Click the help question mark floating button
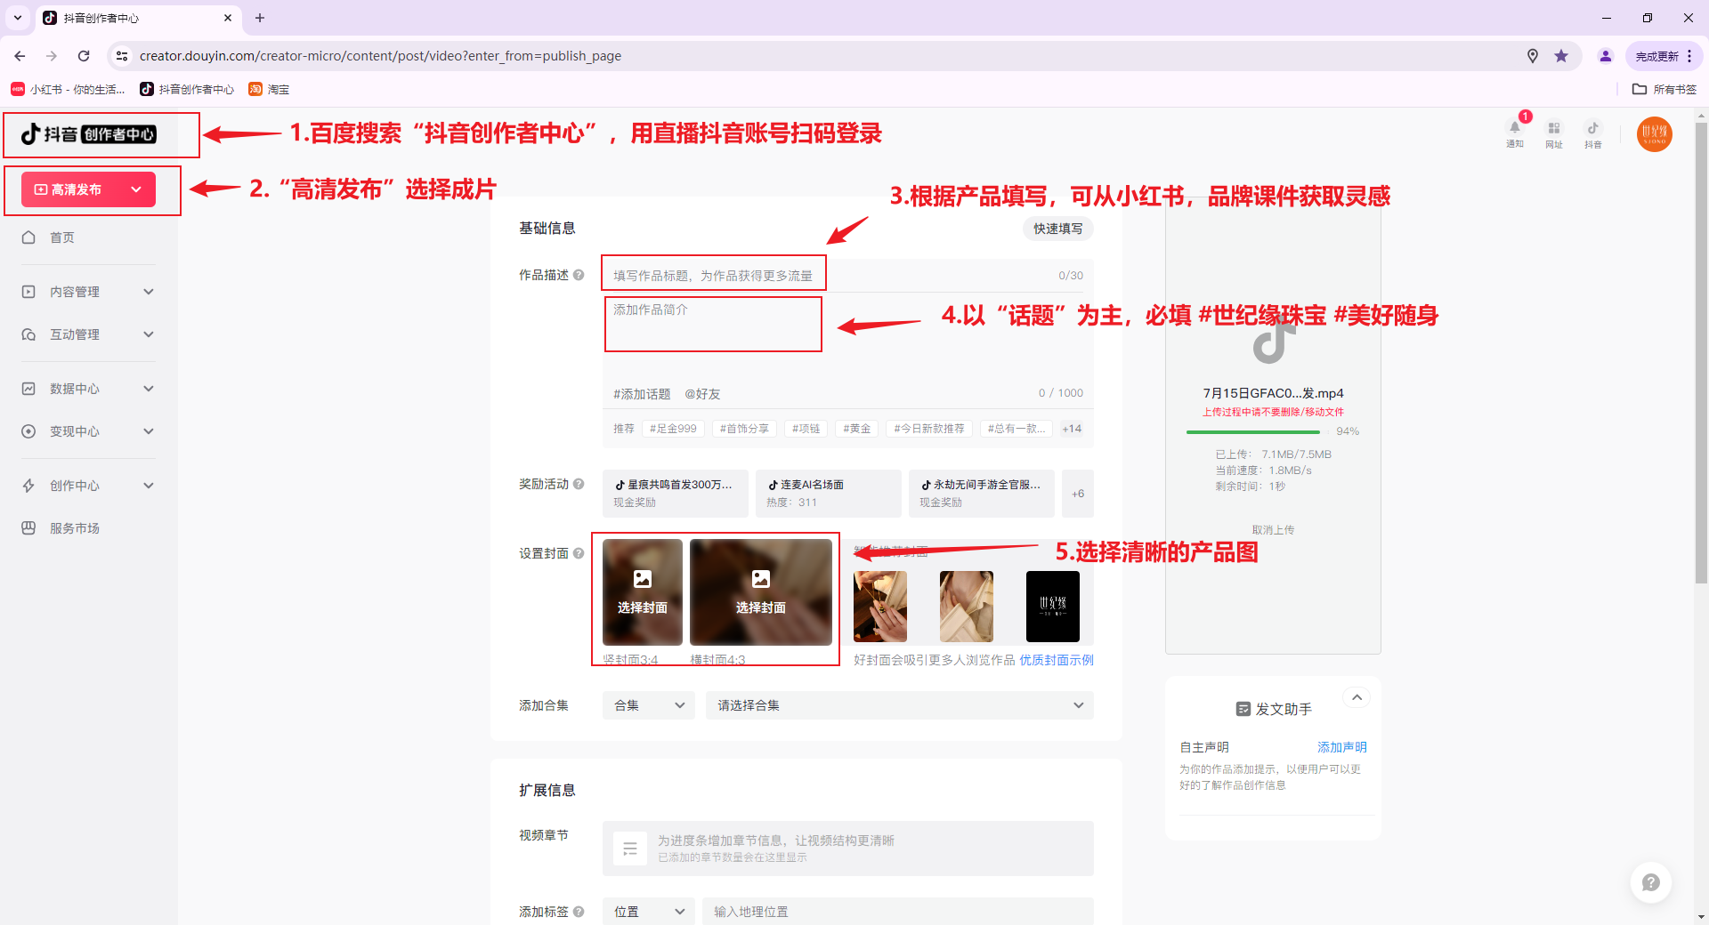Viewport: 1709px width, 925px height. [1650, 882]
